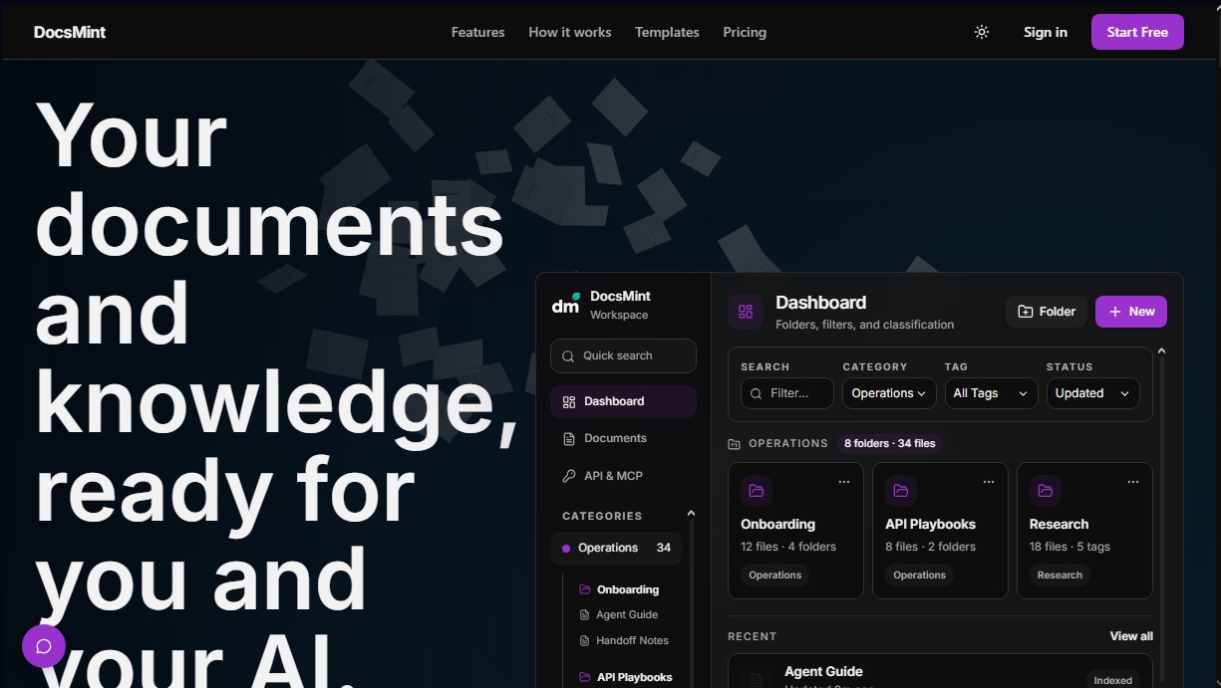
Task: Click the Research card title
Action: click(1059, 525)
